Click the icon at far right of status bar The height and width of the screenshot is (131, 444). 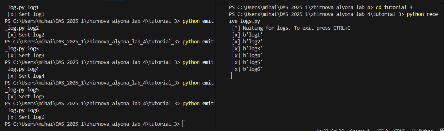tap(441, 130)
